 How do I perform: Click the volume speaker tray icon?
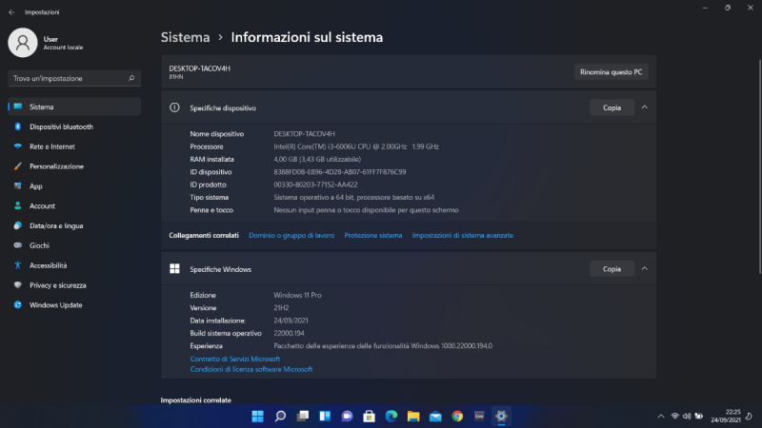pyautogui.click(x=687, y=417)
